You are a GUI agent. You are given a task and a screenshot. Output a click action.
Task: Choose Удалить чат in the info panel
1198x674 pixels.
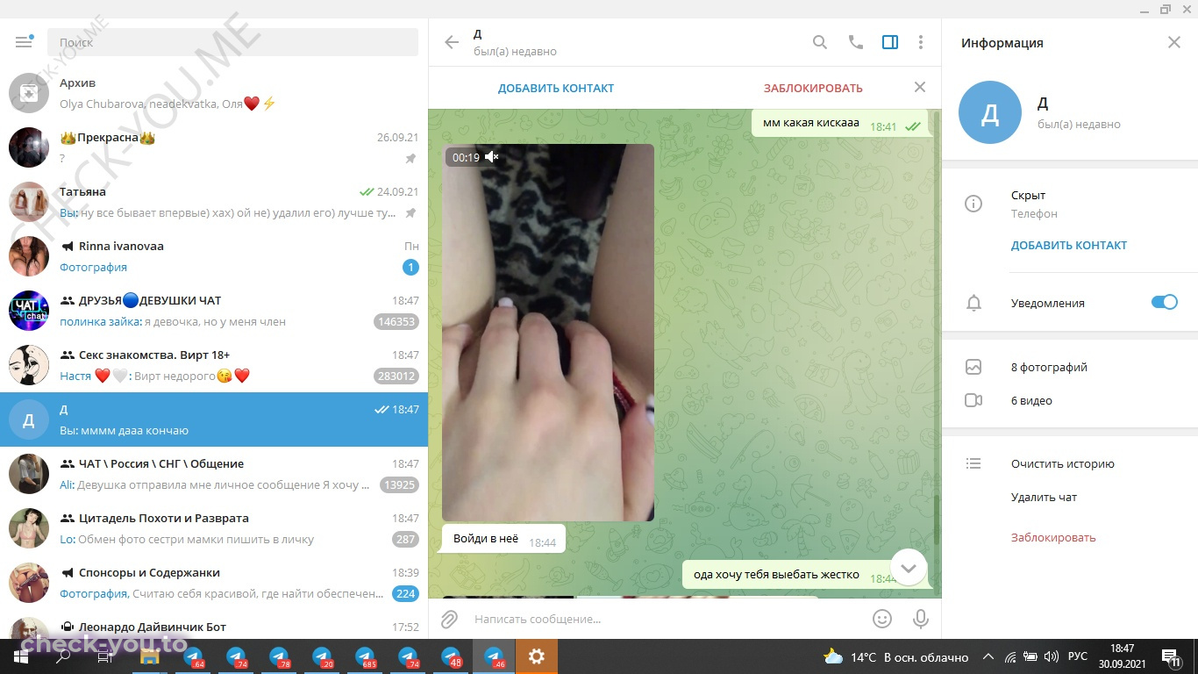point(1044,497)
